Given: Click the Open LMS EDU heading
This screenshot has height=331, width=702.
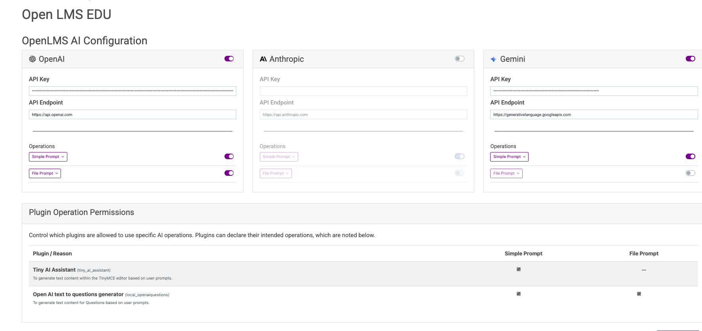Looking at the screenshot, I should coord(67,14).
